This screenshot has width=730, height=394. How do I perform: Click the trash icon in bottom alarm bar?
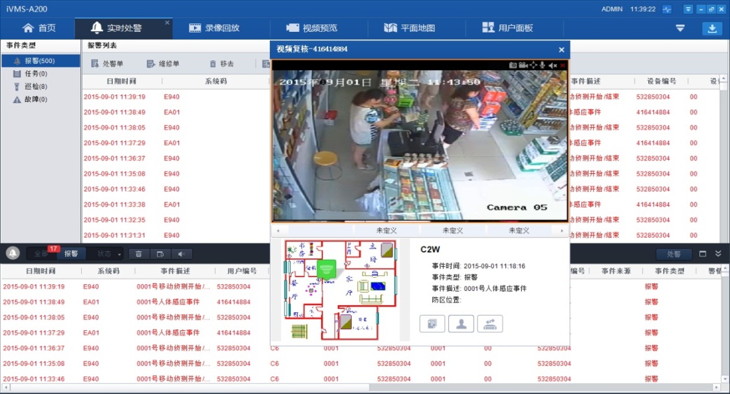pos(138,254)
